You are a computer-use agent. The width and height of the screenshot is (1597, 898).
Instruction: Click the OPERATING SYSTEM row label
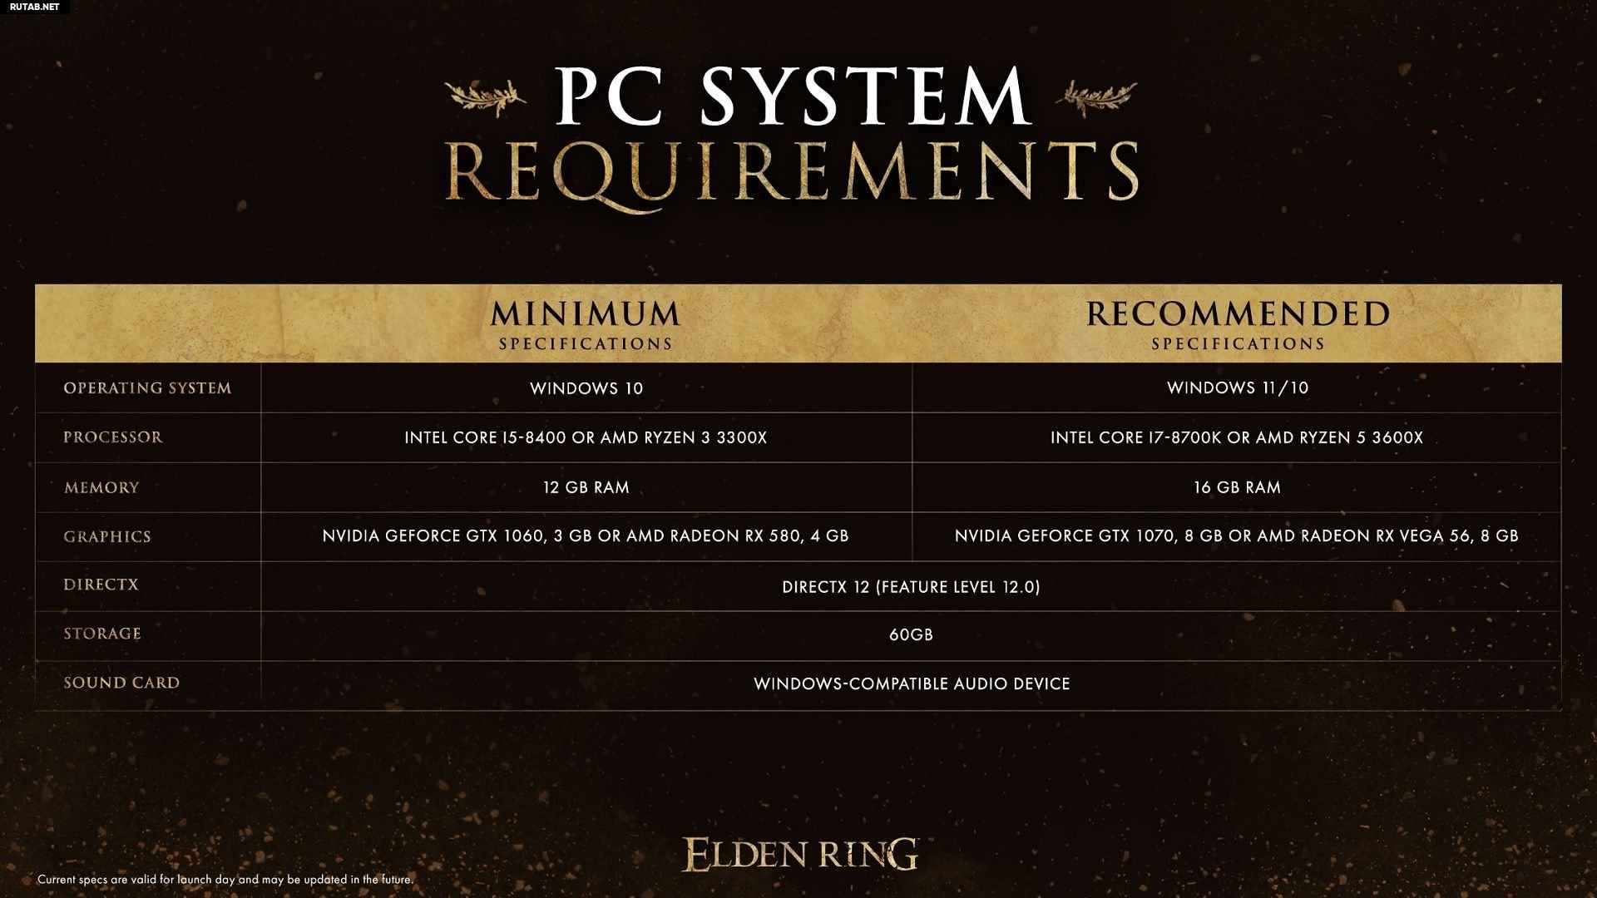click(x=147, y=388)
